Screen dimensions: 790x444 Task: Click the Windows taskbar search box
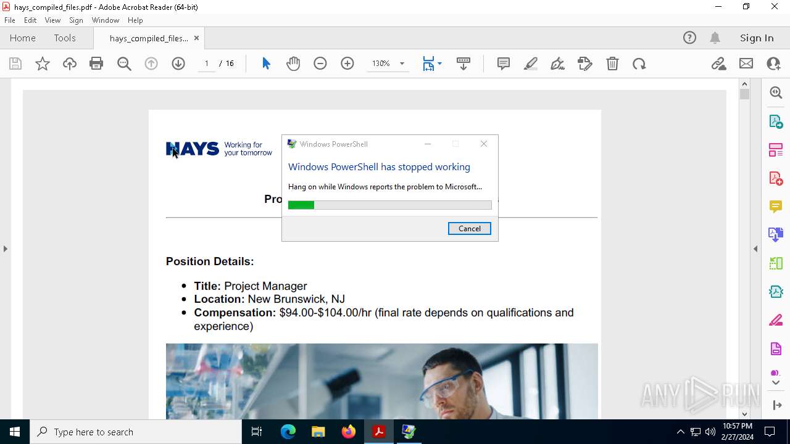tap(136, 432)
